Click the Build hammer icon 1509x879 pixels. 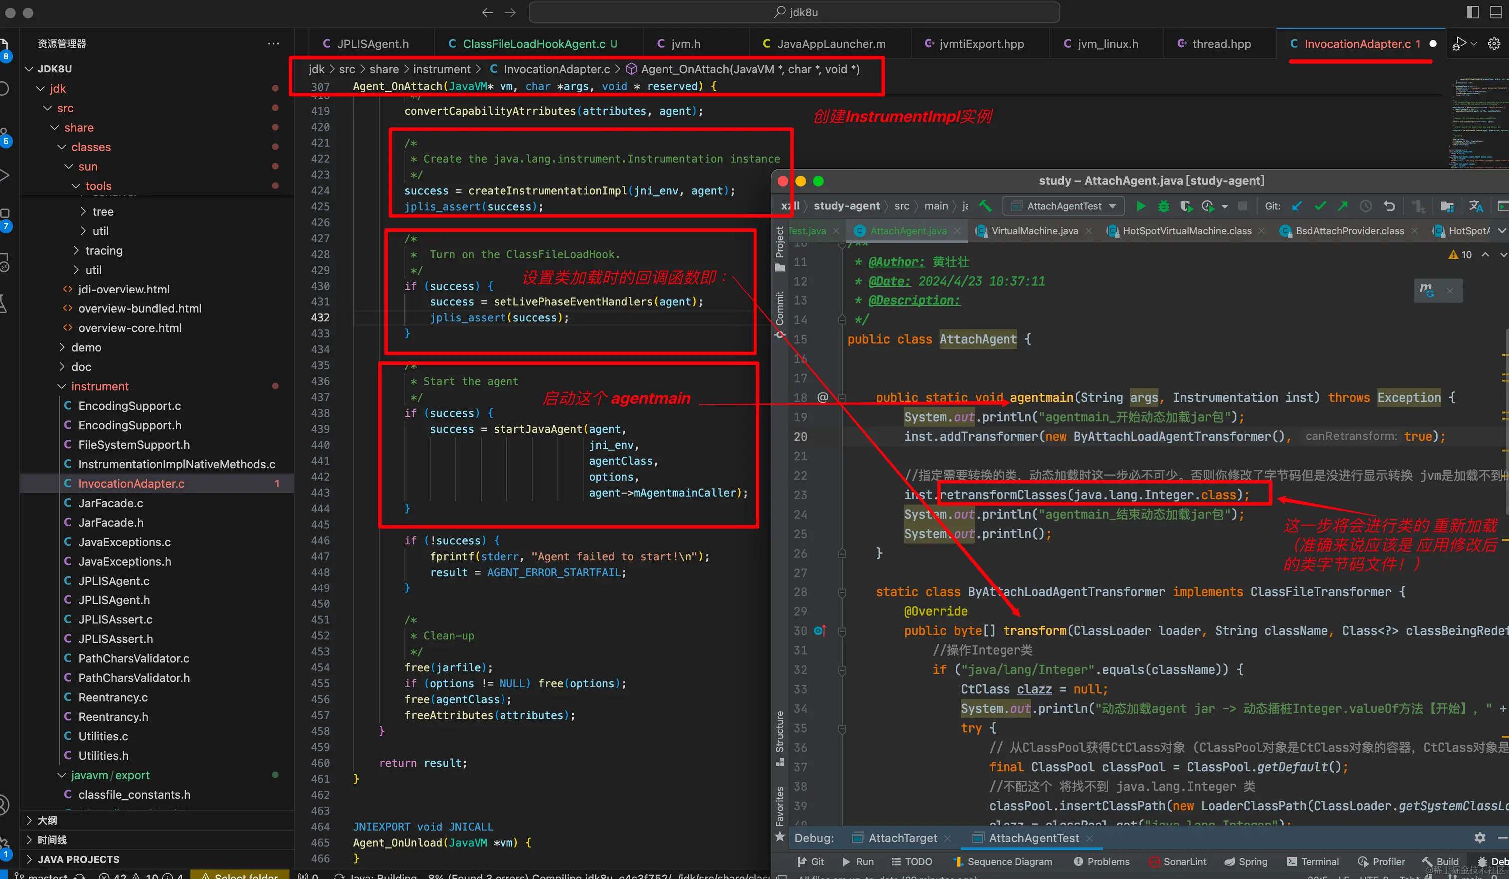tap(985, 206)
